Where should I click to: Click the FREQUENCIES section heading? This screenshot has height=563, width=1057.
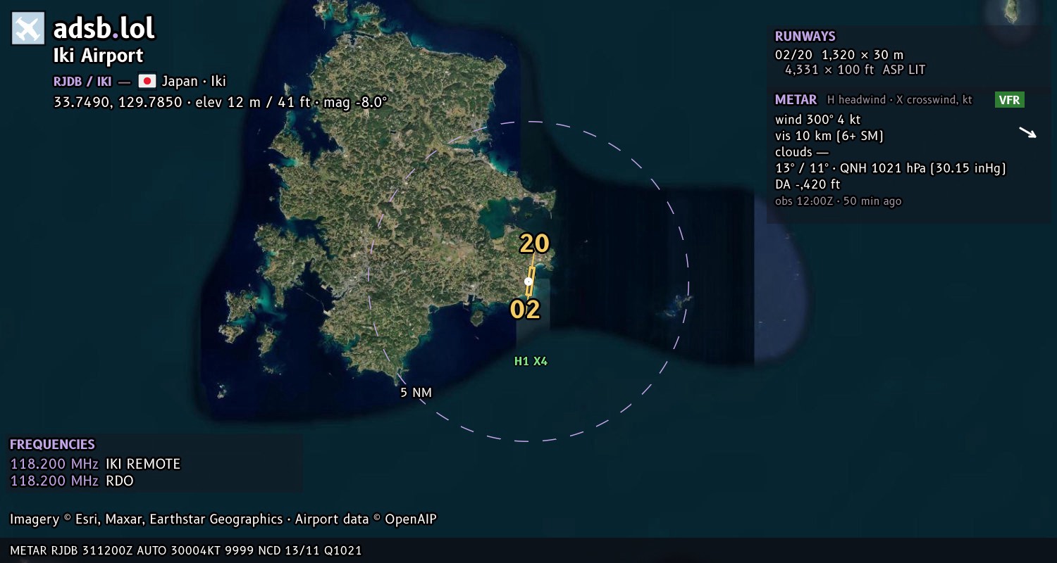click(52, 445)
